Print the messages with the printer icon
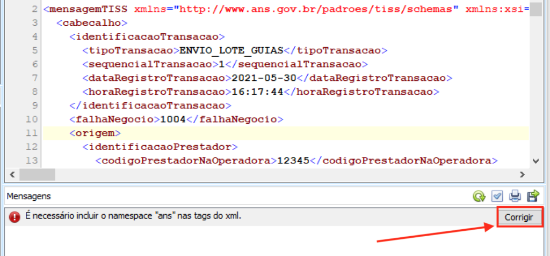550x256 pixels. 515,197
